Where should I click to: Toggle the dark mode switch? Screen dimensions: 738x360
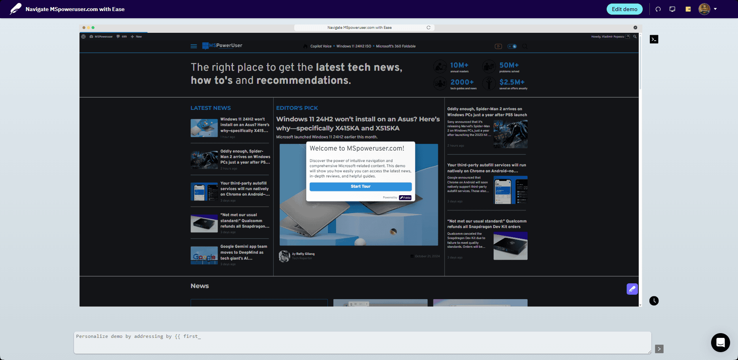click(512, 46)
